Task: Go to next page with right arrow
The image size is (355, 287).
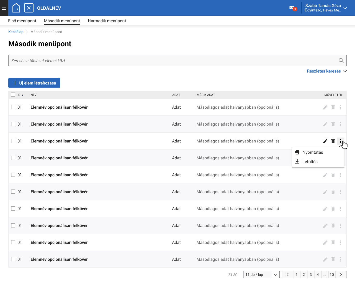Action: (x=341, y=275)
